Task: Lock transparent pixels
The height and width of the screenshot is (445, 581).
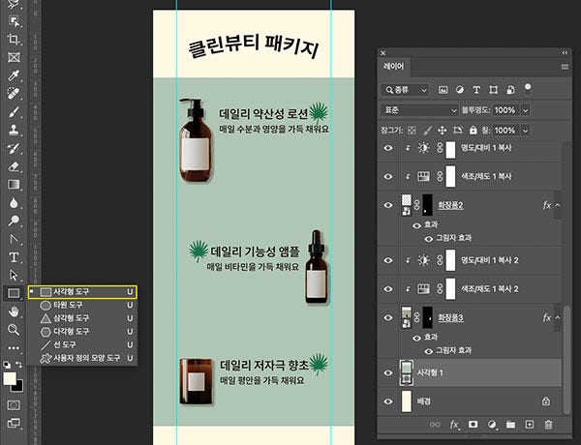Action: coord(412,131)
